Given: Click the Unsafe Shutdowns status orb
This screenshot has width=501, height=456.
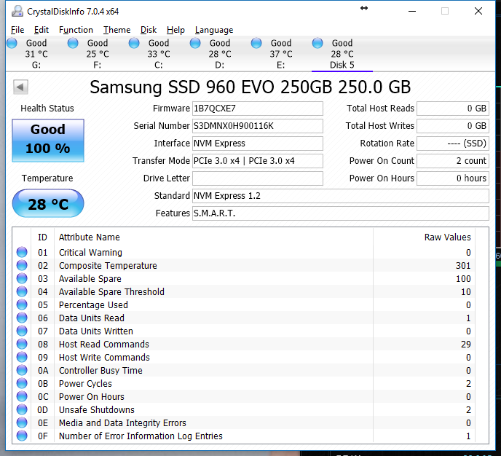Looking at the screenshot, I should click(x=22, y=410).
